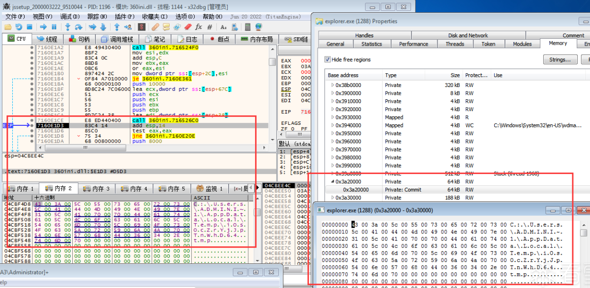Screen dimensions: 590x288
Task: Switch to the 线程 threads tab
Action: (x=47, y=39)
